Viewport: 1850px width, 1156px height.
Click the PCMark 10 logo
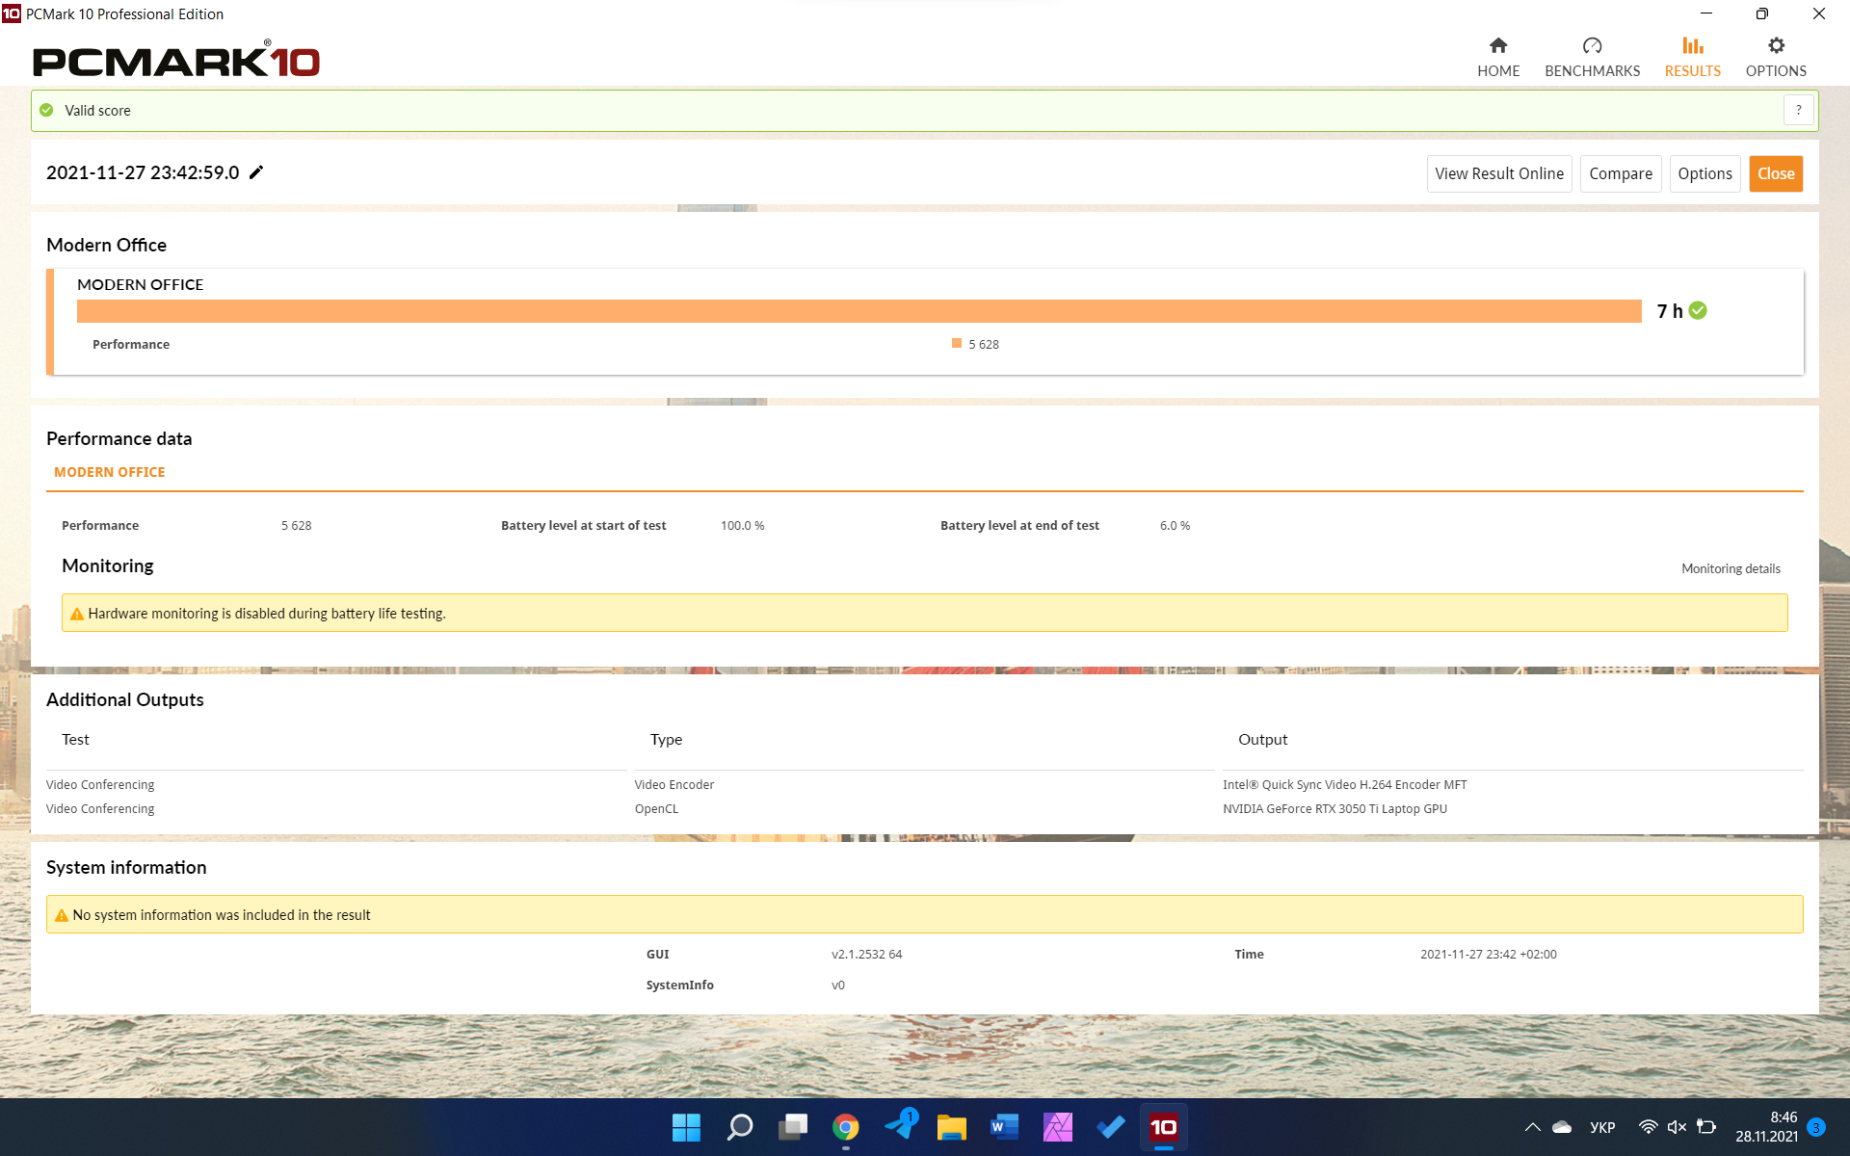tap(176, 60)
